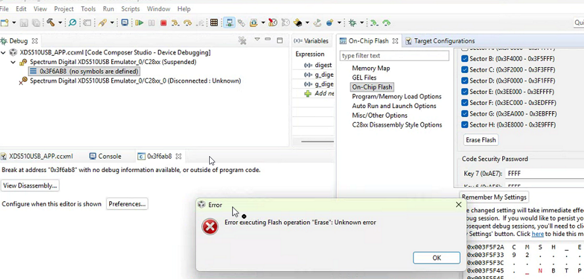Click the Save disk icon in toolbar
The width and height of the screenshot is (584, 279).
click(x=24, y=23)
